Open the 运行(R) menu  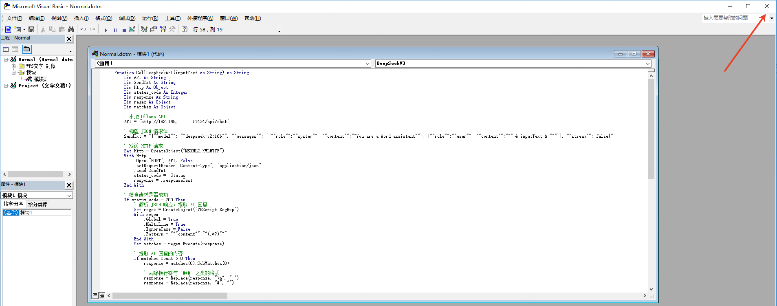pos(150,18)
